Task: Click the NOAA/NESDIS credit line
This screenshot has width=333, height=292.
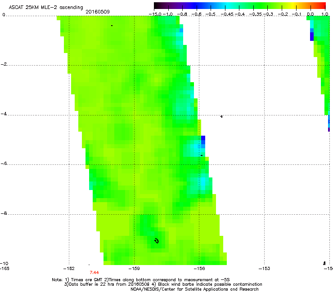Action: point(194,289)
